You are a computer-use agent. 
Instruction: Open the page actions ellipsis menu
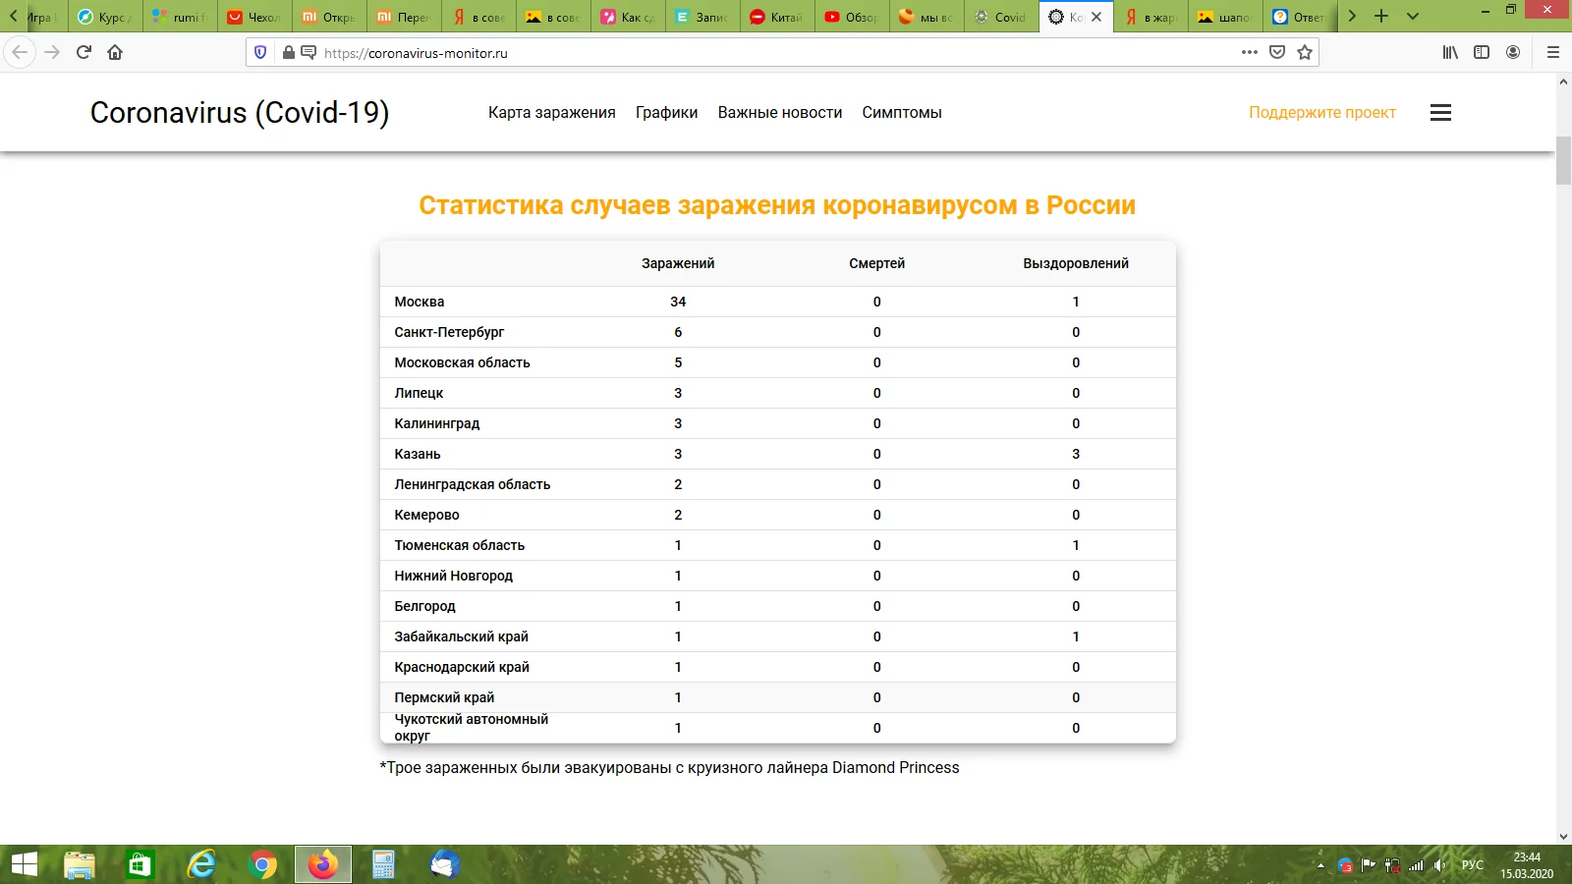(x=1249, y=53)
